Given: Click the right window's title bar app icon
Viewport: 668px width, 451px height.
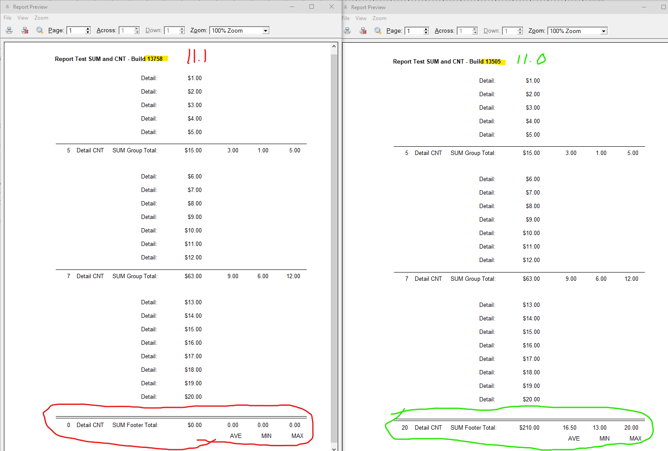Looking at the screenshot, I should pyautogui.click(x=346, y=7).
